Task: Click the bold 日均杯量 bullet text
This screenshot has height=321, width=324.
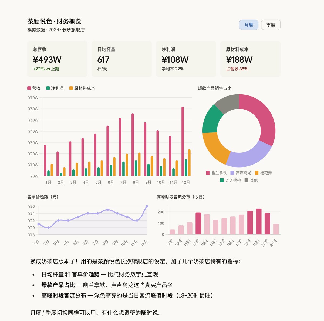Action: point(53,274)
